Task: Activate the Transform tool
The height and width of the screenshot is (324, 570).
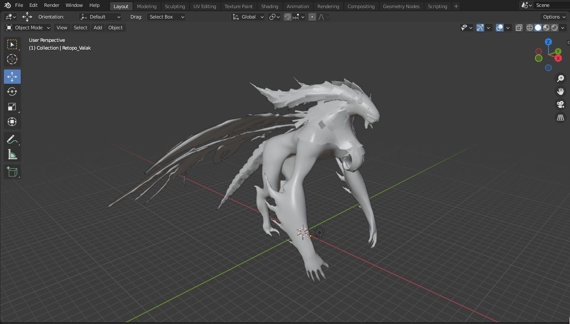Action: click(x=12, y=122)
